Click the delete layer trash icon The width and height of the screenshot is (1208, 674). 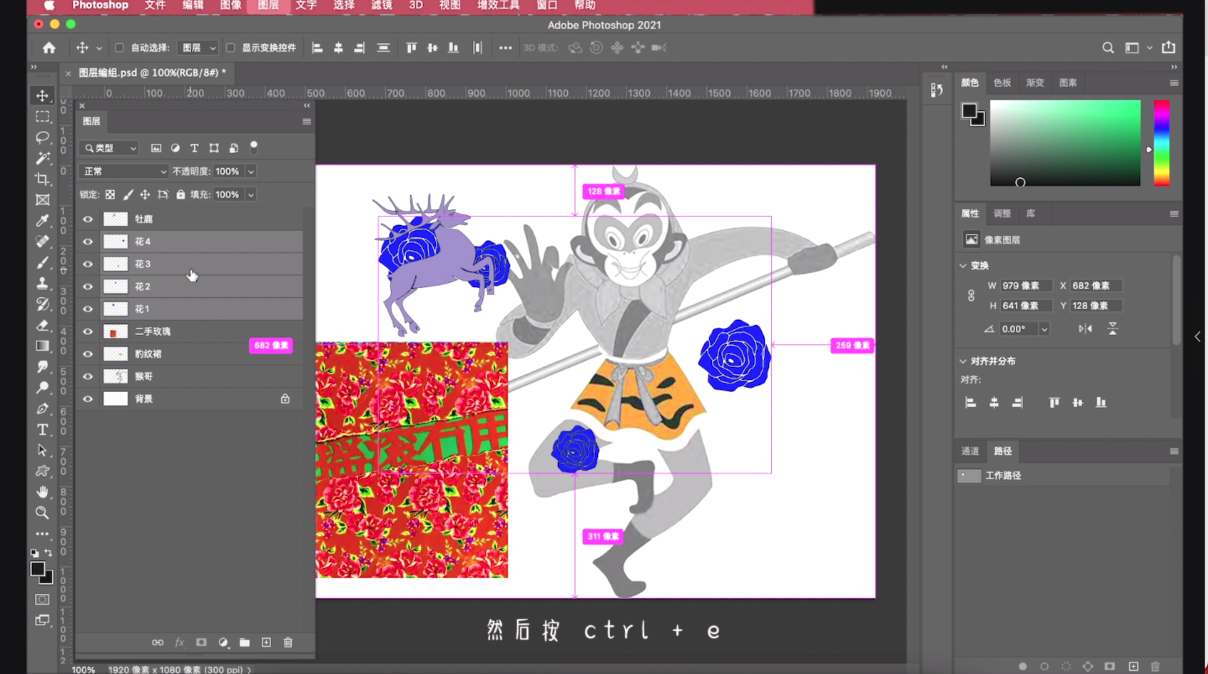(x=288, y=642)
